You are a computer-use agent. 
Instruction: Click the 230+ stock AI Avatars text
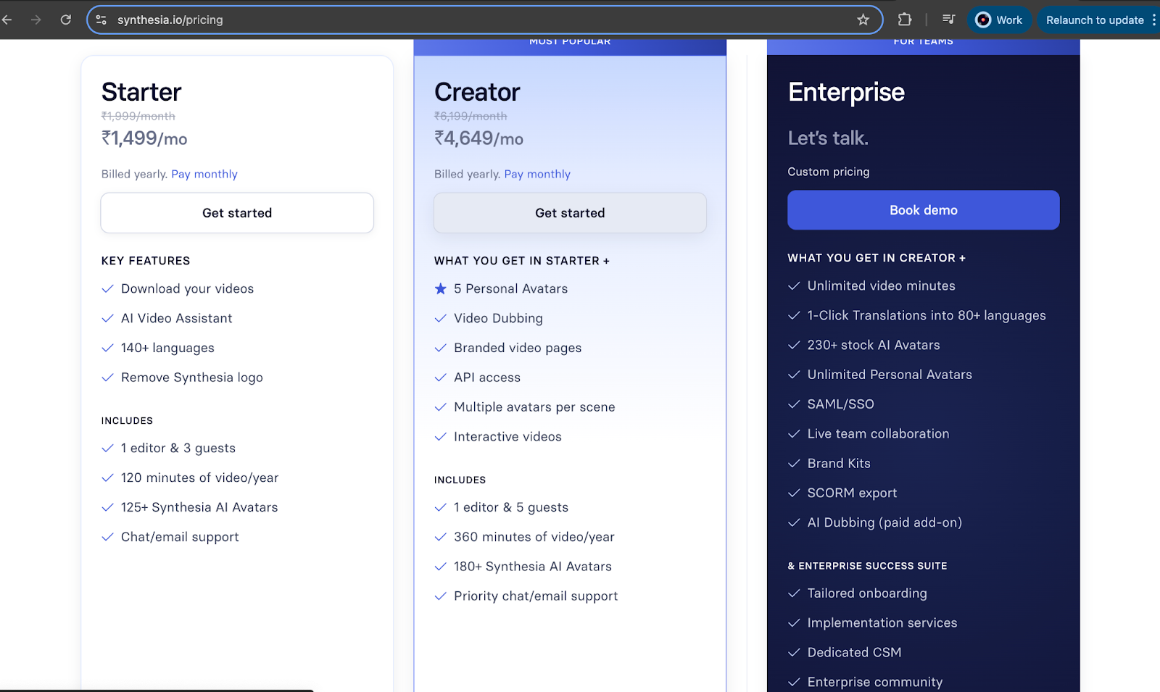pos(874,345)
